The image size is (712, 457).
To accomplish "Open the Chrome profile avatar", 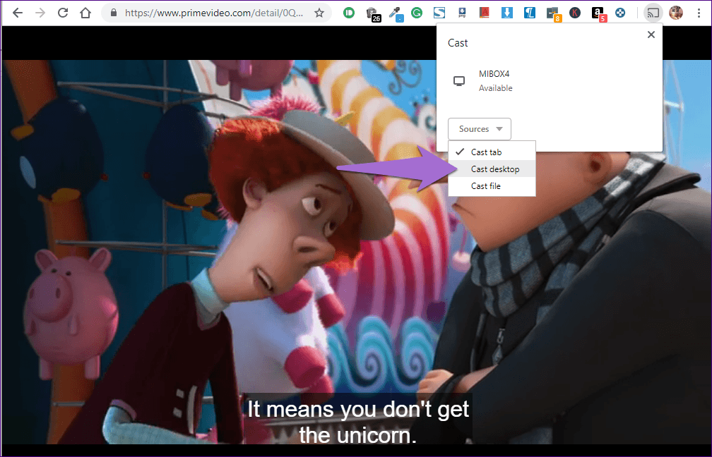I will click(676, 13).
